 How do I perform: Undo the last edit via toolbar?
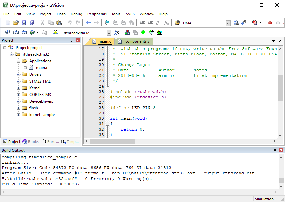click(70, 23)
